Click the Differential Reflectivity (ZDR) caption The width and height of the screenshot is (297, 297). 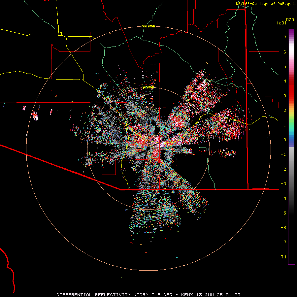click(104, 295)
